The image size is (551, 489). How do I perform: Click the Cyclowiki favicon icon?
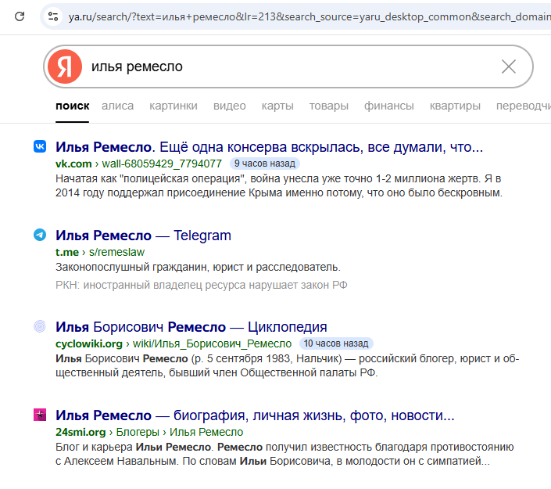pos(40,326)
